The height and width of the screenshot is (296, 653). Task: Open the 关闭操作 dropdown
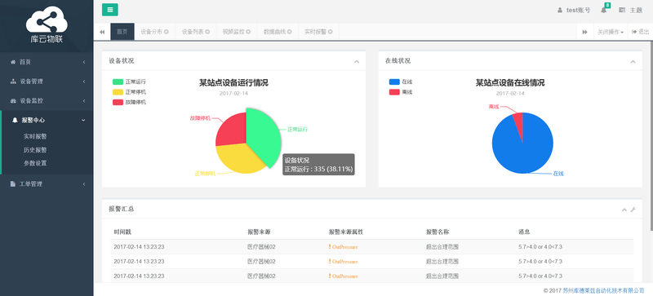tap(610, 32)
